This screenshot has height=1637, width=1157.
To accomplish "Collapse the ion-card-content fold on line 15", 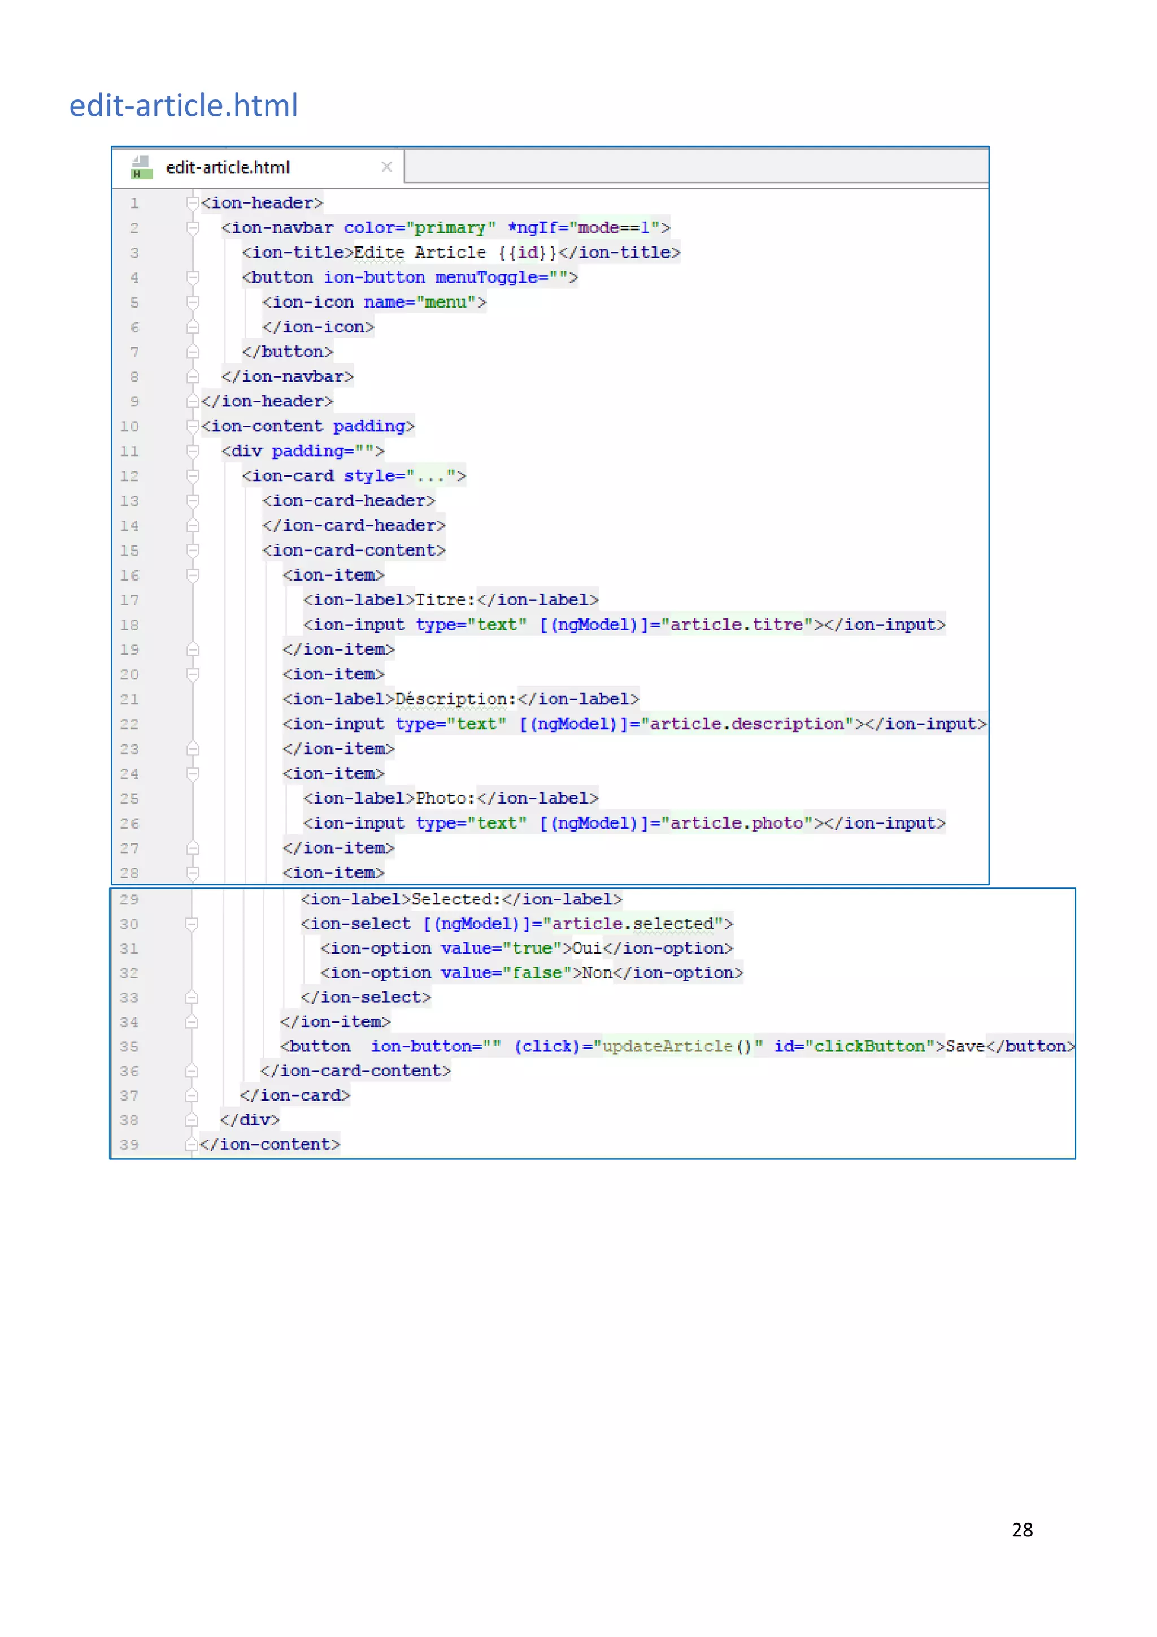I will tap(192, 551).
